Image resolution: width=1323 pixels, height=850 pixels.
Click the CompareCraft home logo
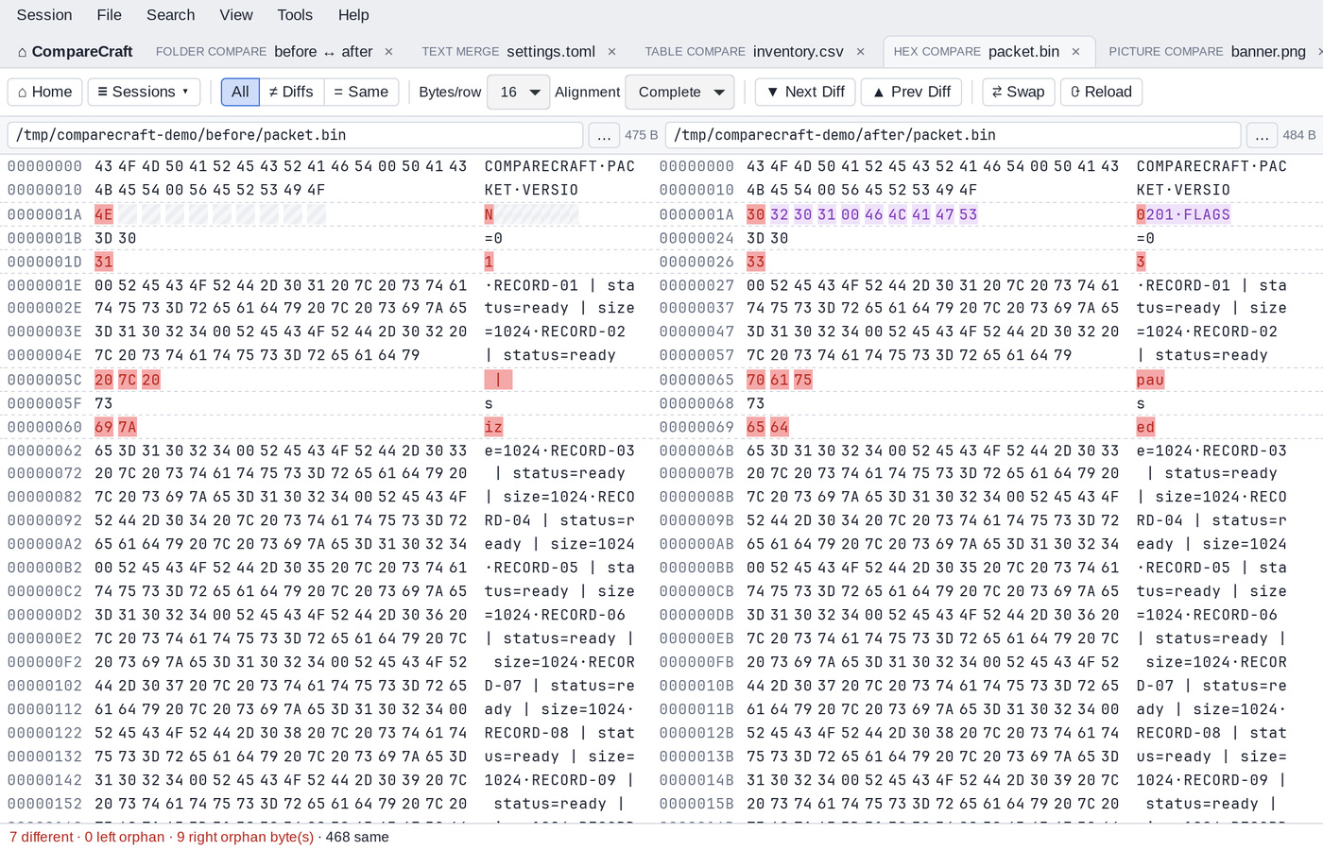(75, 52)
